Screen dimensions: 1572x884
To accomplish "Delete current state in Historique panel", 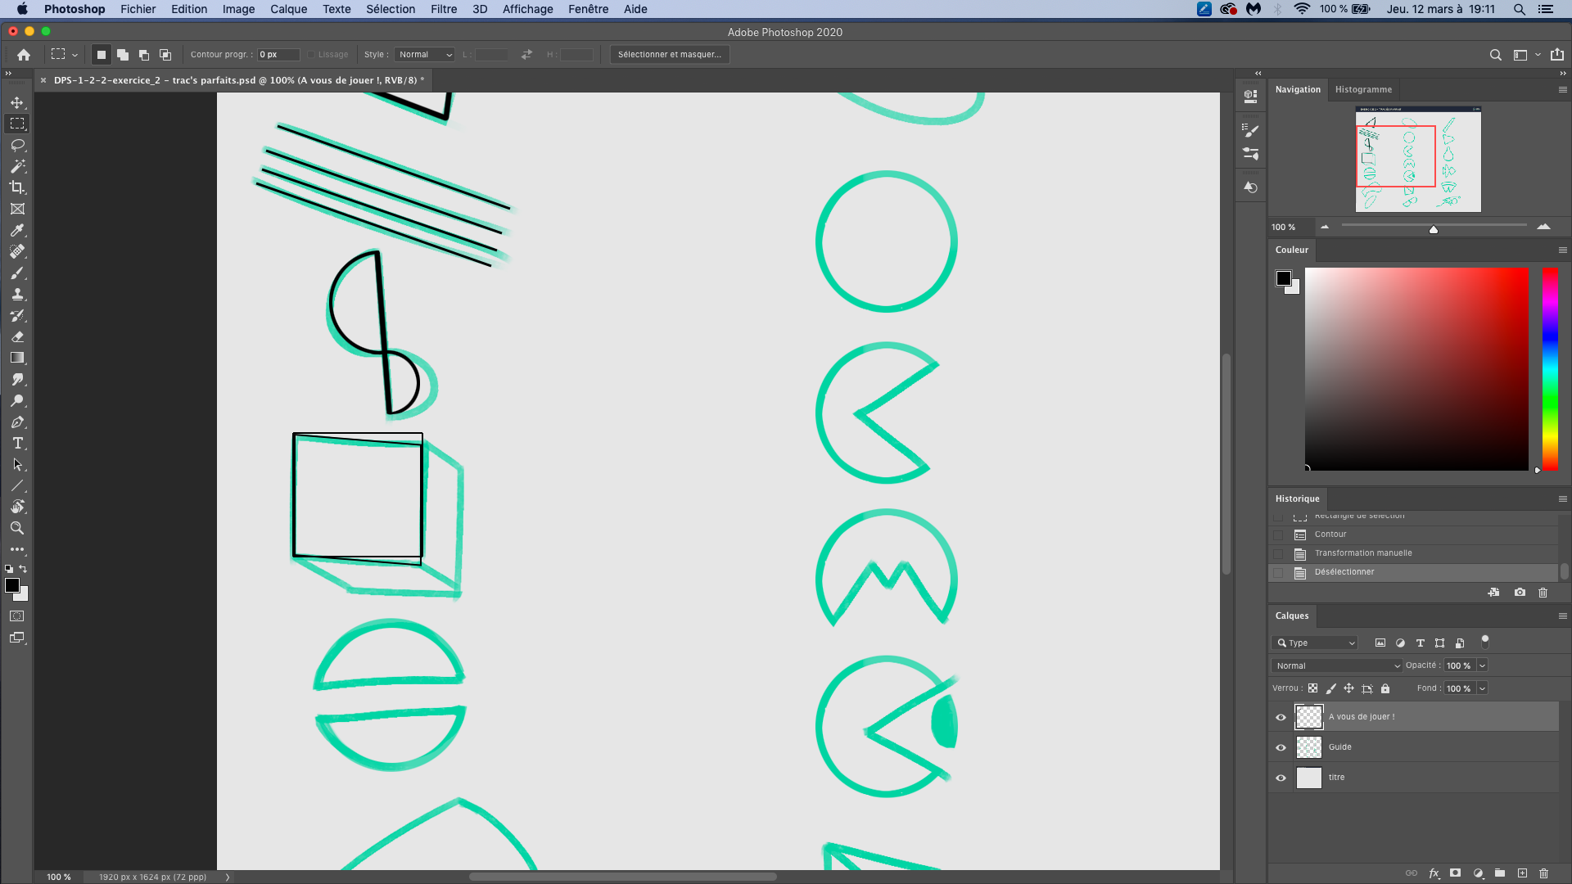I will pyautogui.click(x=1543, y=593).
